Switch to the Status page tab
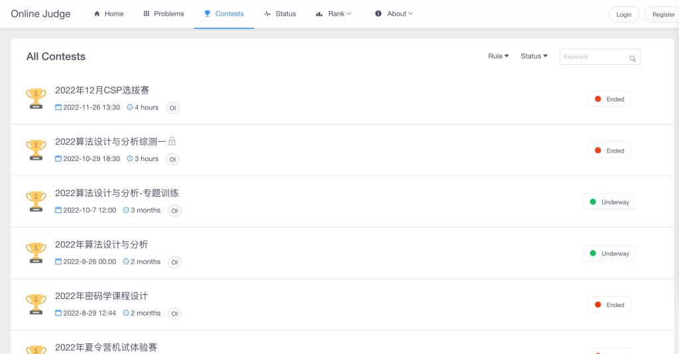Viewport: 679px width, 354px height. coord(280,14)
